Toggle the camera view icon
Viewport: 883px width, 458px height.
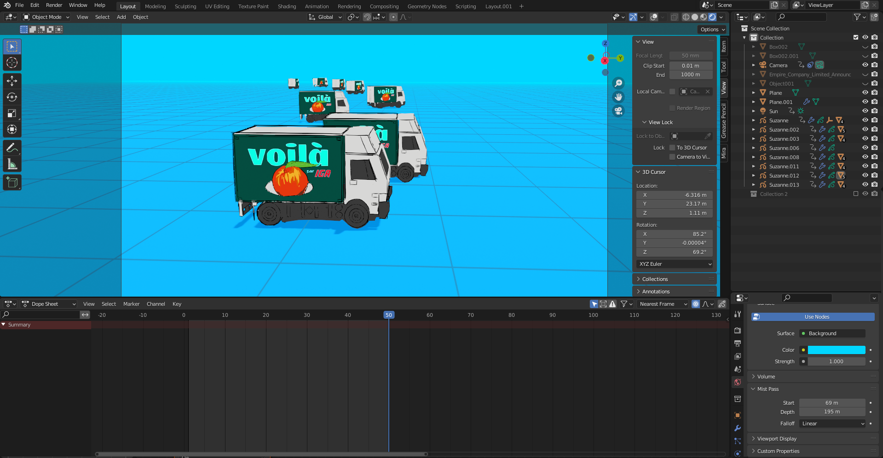[x=618, y=111]
